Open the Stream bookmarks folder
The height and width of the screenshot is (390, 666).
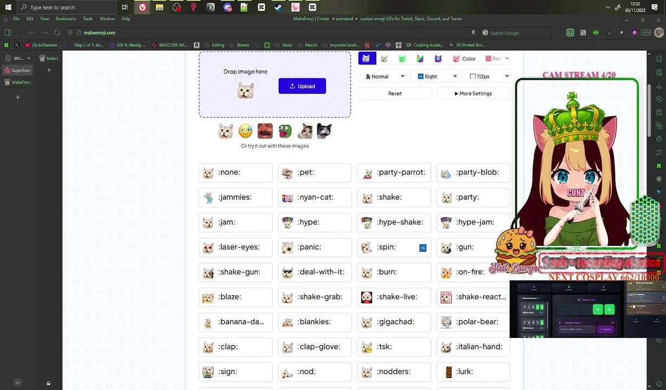pos(239,45)
